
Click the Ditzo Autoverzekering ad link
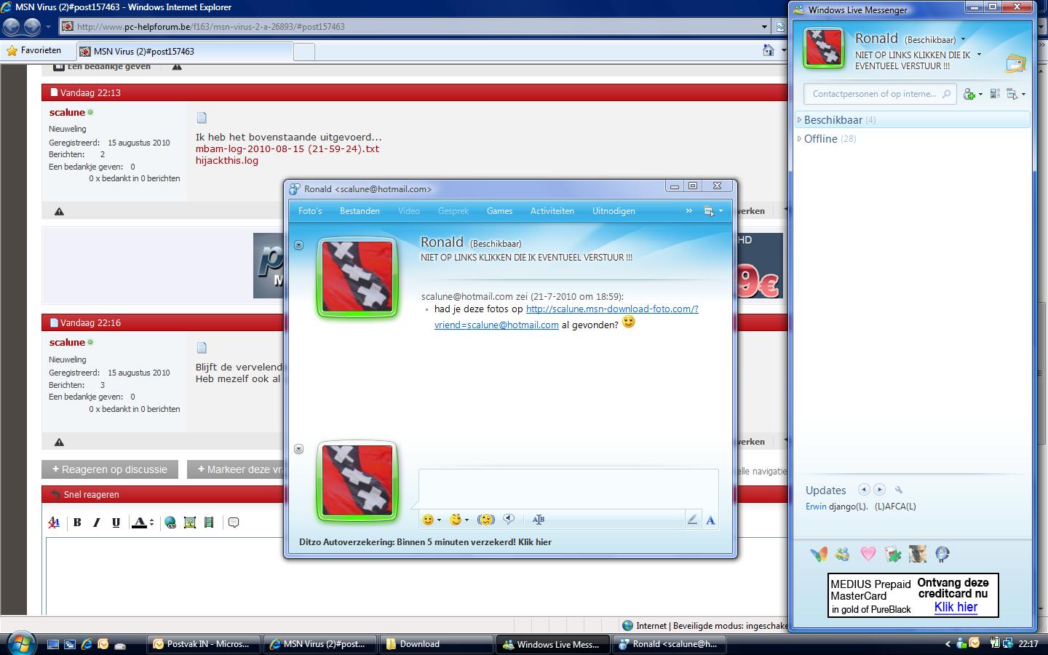(x=425, y=542)
